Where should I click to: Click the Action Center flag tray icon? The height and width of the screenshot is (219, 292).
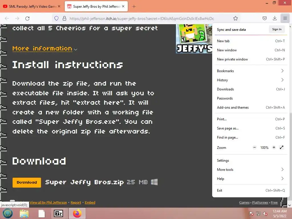click(x=251, y=214)
